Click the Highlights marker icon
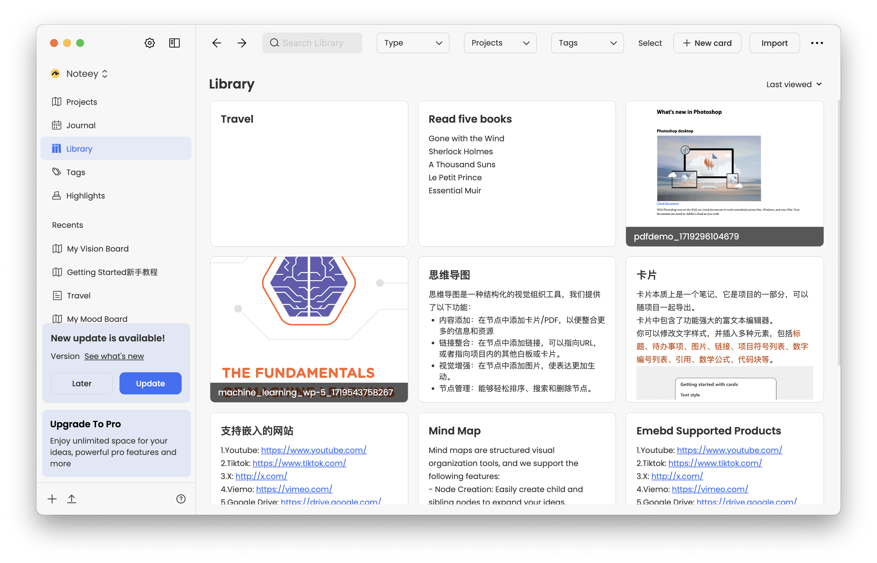 point(57,195)
